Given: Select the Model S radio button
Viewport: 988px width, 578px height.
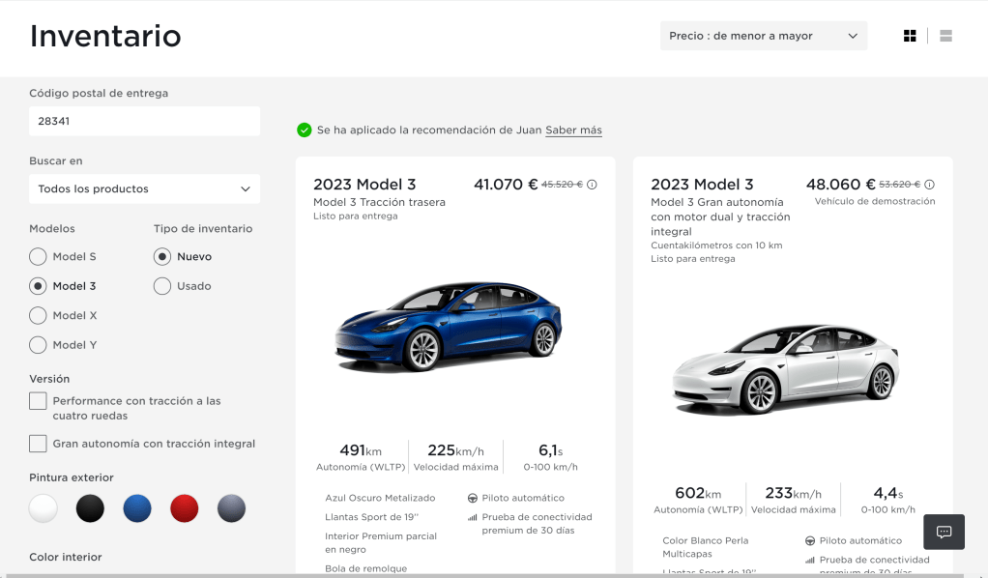Looking at the screenshot, I should [x=38, y=257].
